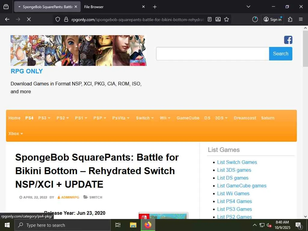Image resolution: width=308 pixels, height=231 pixels.
Task: Open Saturn menu item
Action: 267,118
